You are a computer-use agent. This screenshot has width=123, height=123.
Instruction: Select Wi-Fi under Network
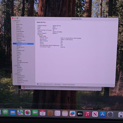point(19,72)
